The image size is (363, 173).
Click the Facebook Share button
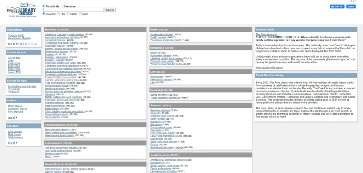(x=351, y=7)
